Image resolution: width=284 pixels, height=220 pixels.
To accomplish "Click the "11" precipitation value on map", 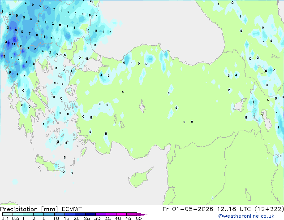I will (13, 44).
